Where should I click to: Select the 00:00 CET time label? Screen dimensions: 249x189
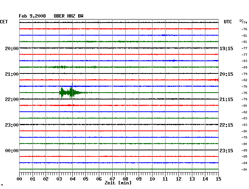click(12, 150)
